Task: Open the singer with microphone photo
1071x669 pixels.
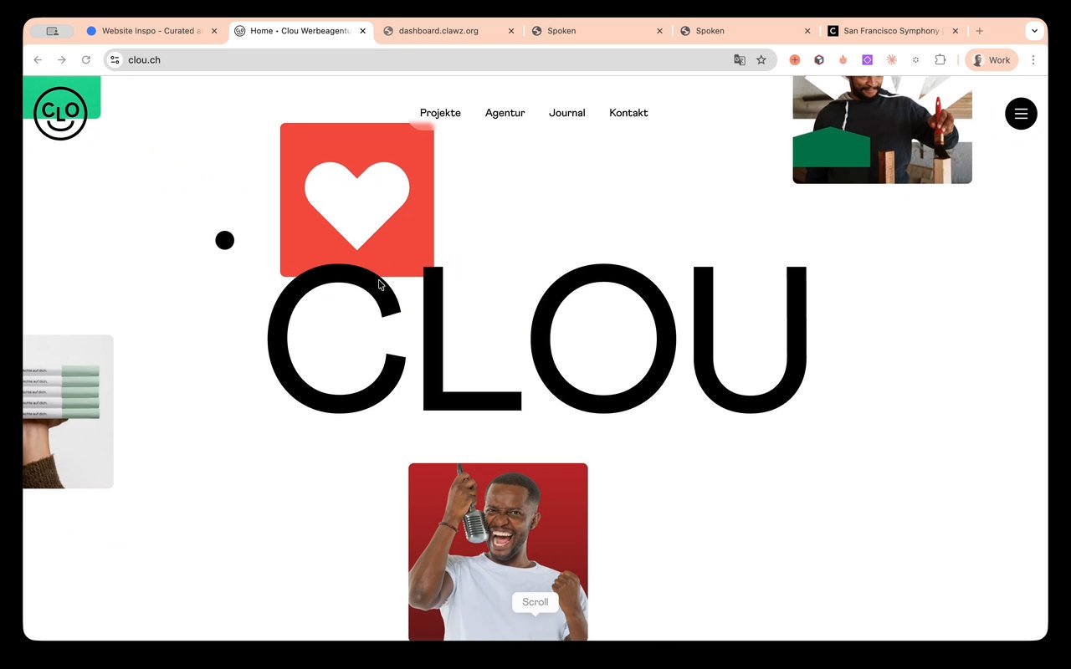Action: (x=498, y=552)
